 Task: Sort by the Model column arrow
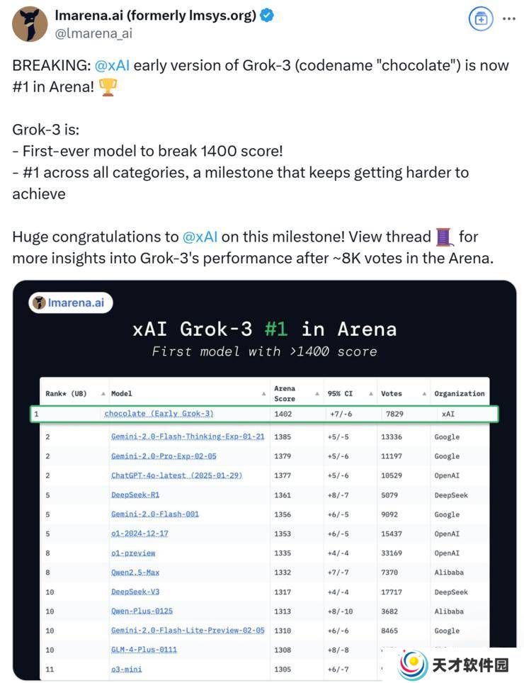tap(263, 394)
